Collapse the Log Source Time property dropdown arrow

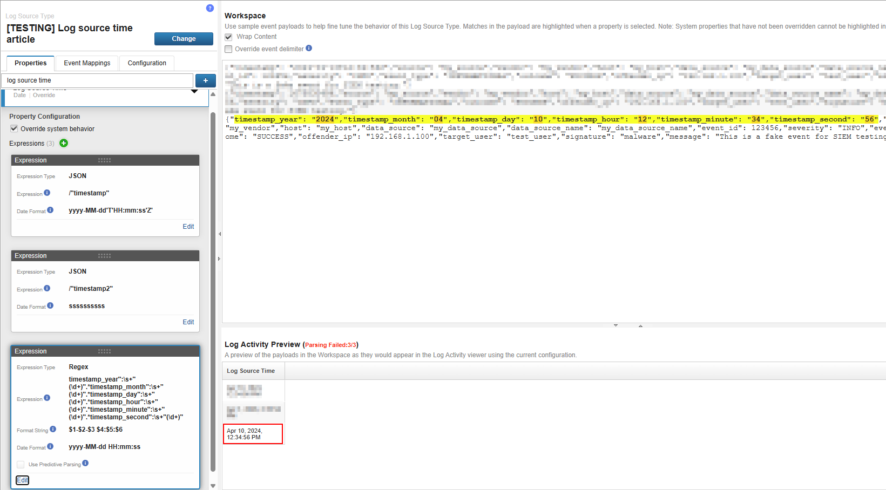click(194, 92)
